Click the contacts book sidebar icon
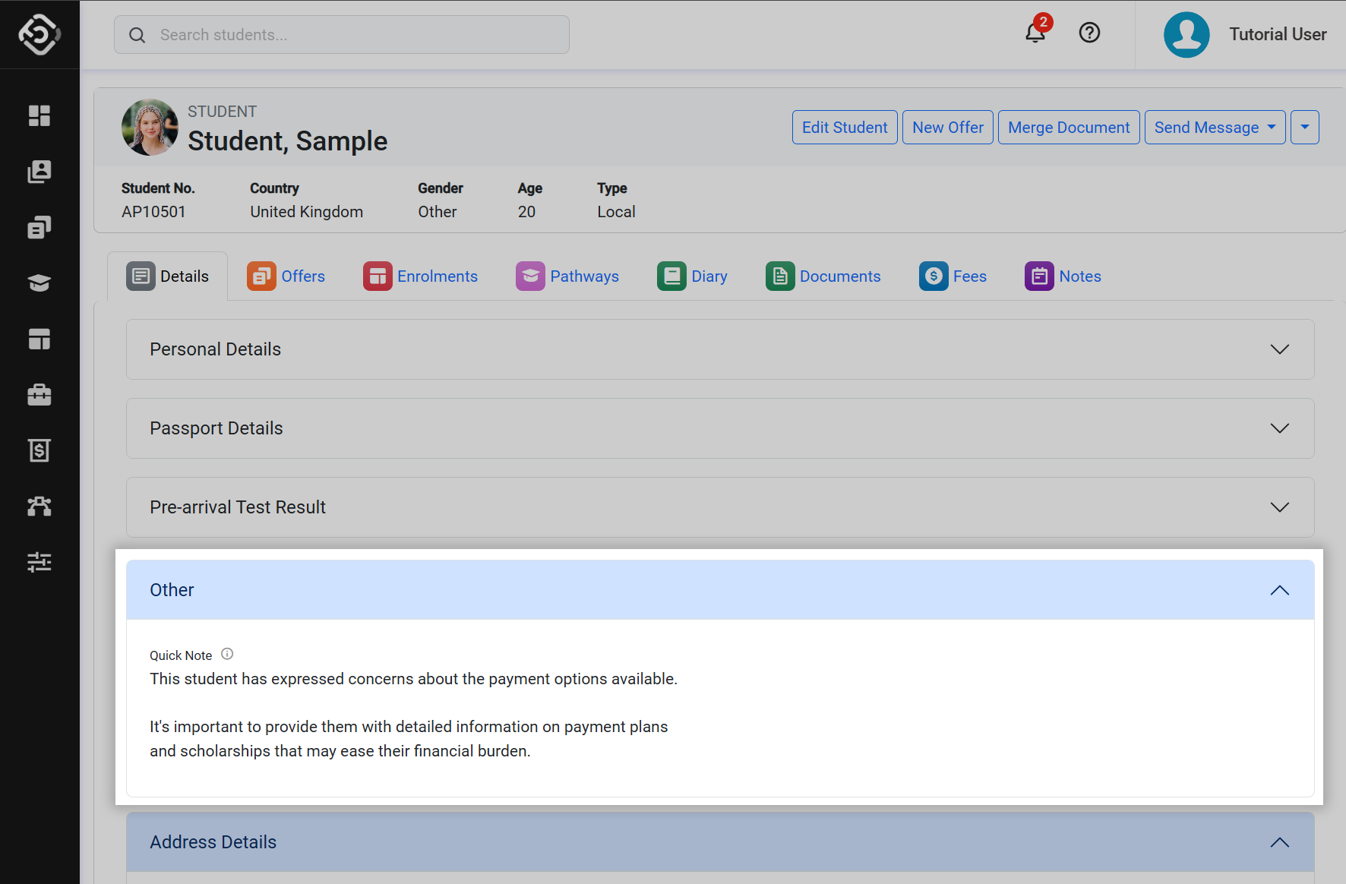 tap(39, 172)
